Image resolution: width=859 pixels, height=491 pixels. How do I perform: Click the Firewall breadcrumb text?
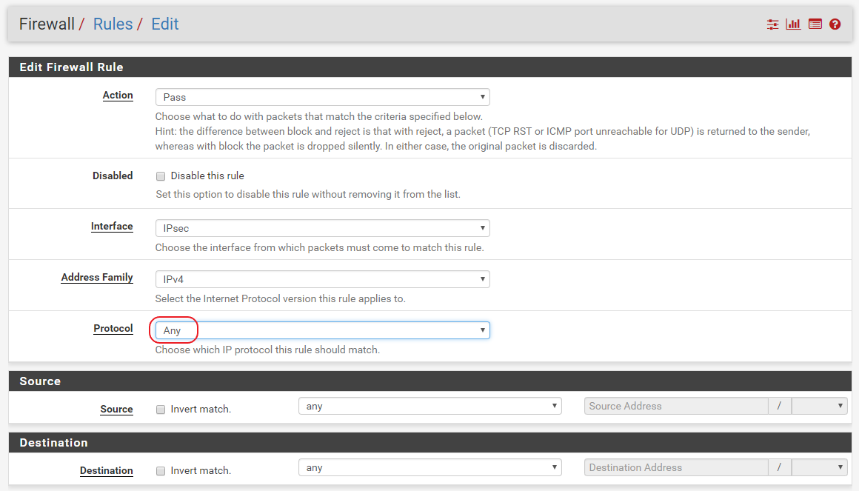[47, 24]
